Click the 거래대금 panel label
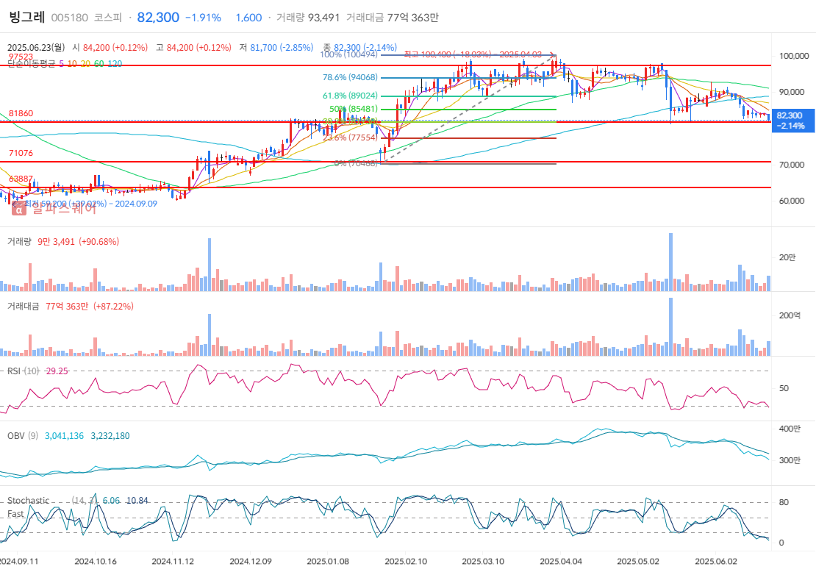Viewport: 816px width, 572px height. [23, 306]
